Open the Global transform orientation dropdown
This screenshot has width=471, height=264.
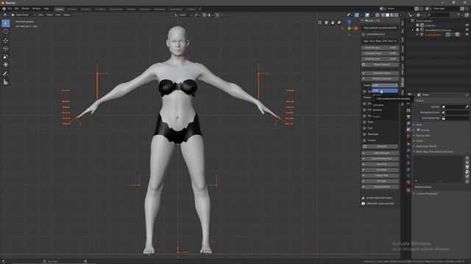tap(183, 15)
